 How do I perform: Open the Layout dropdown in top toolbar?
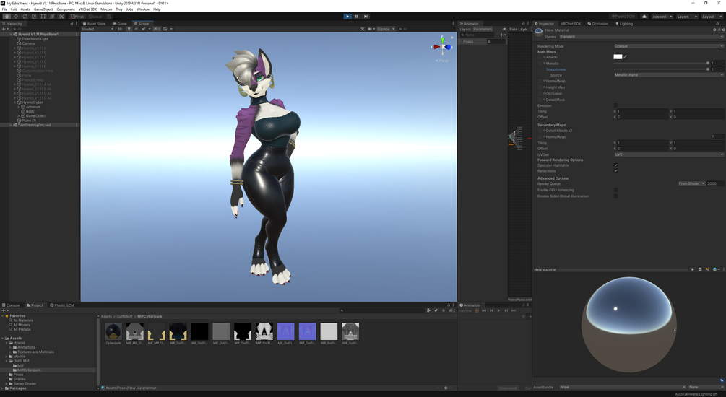point(711,16)
